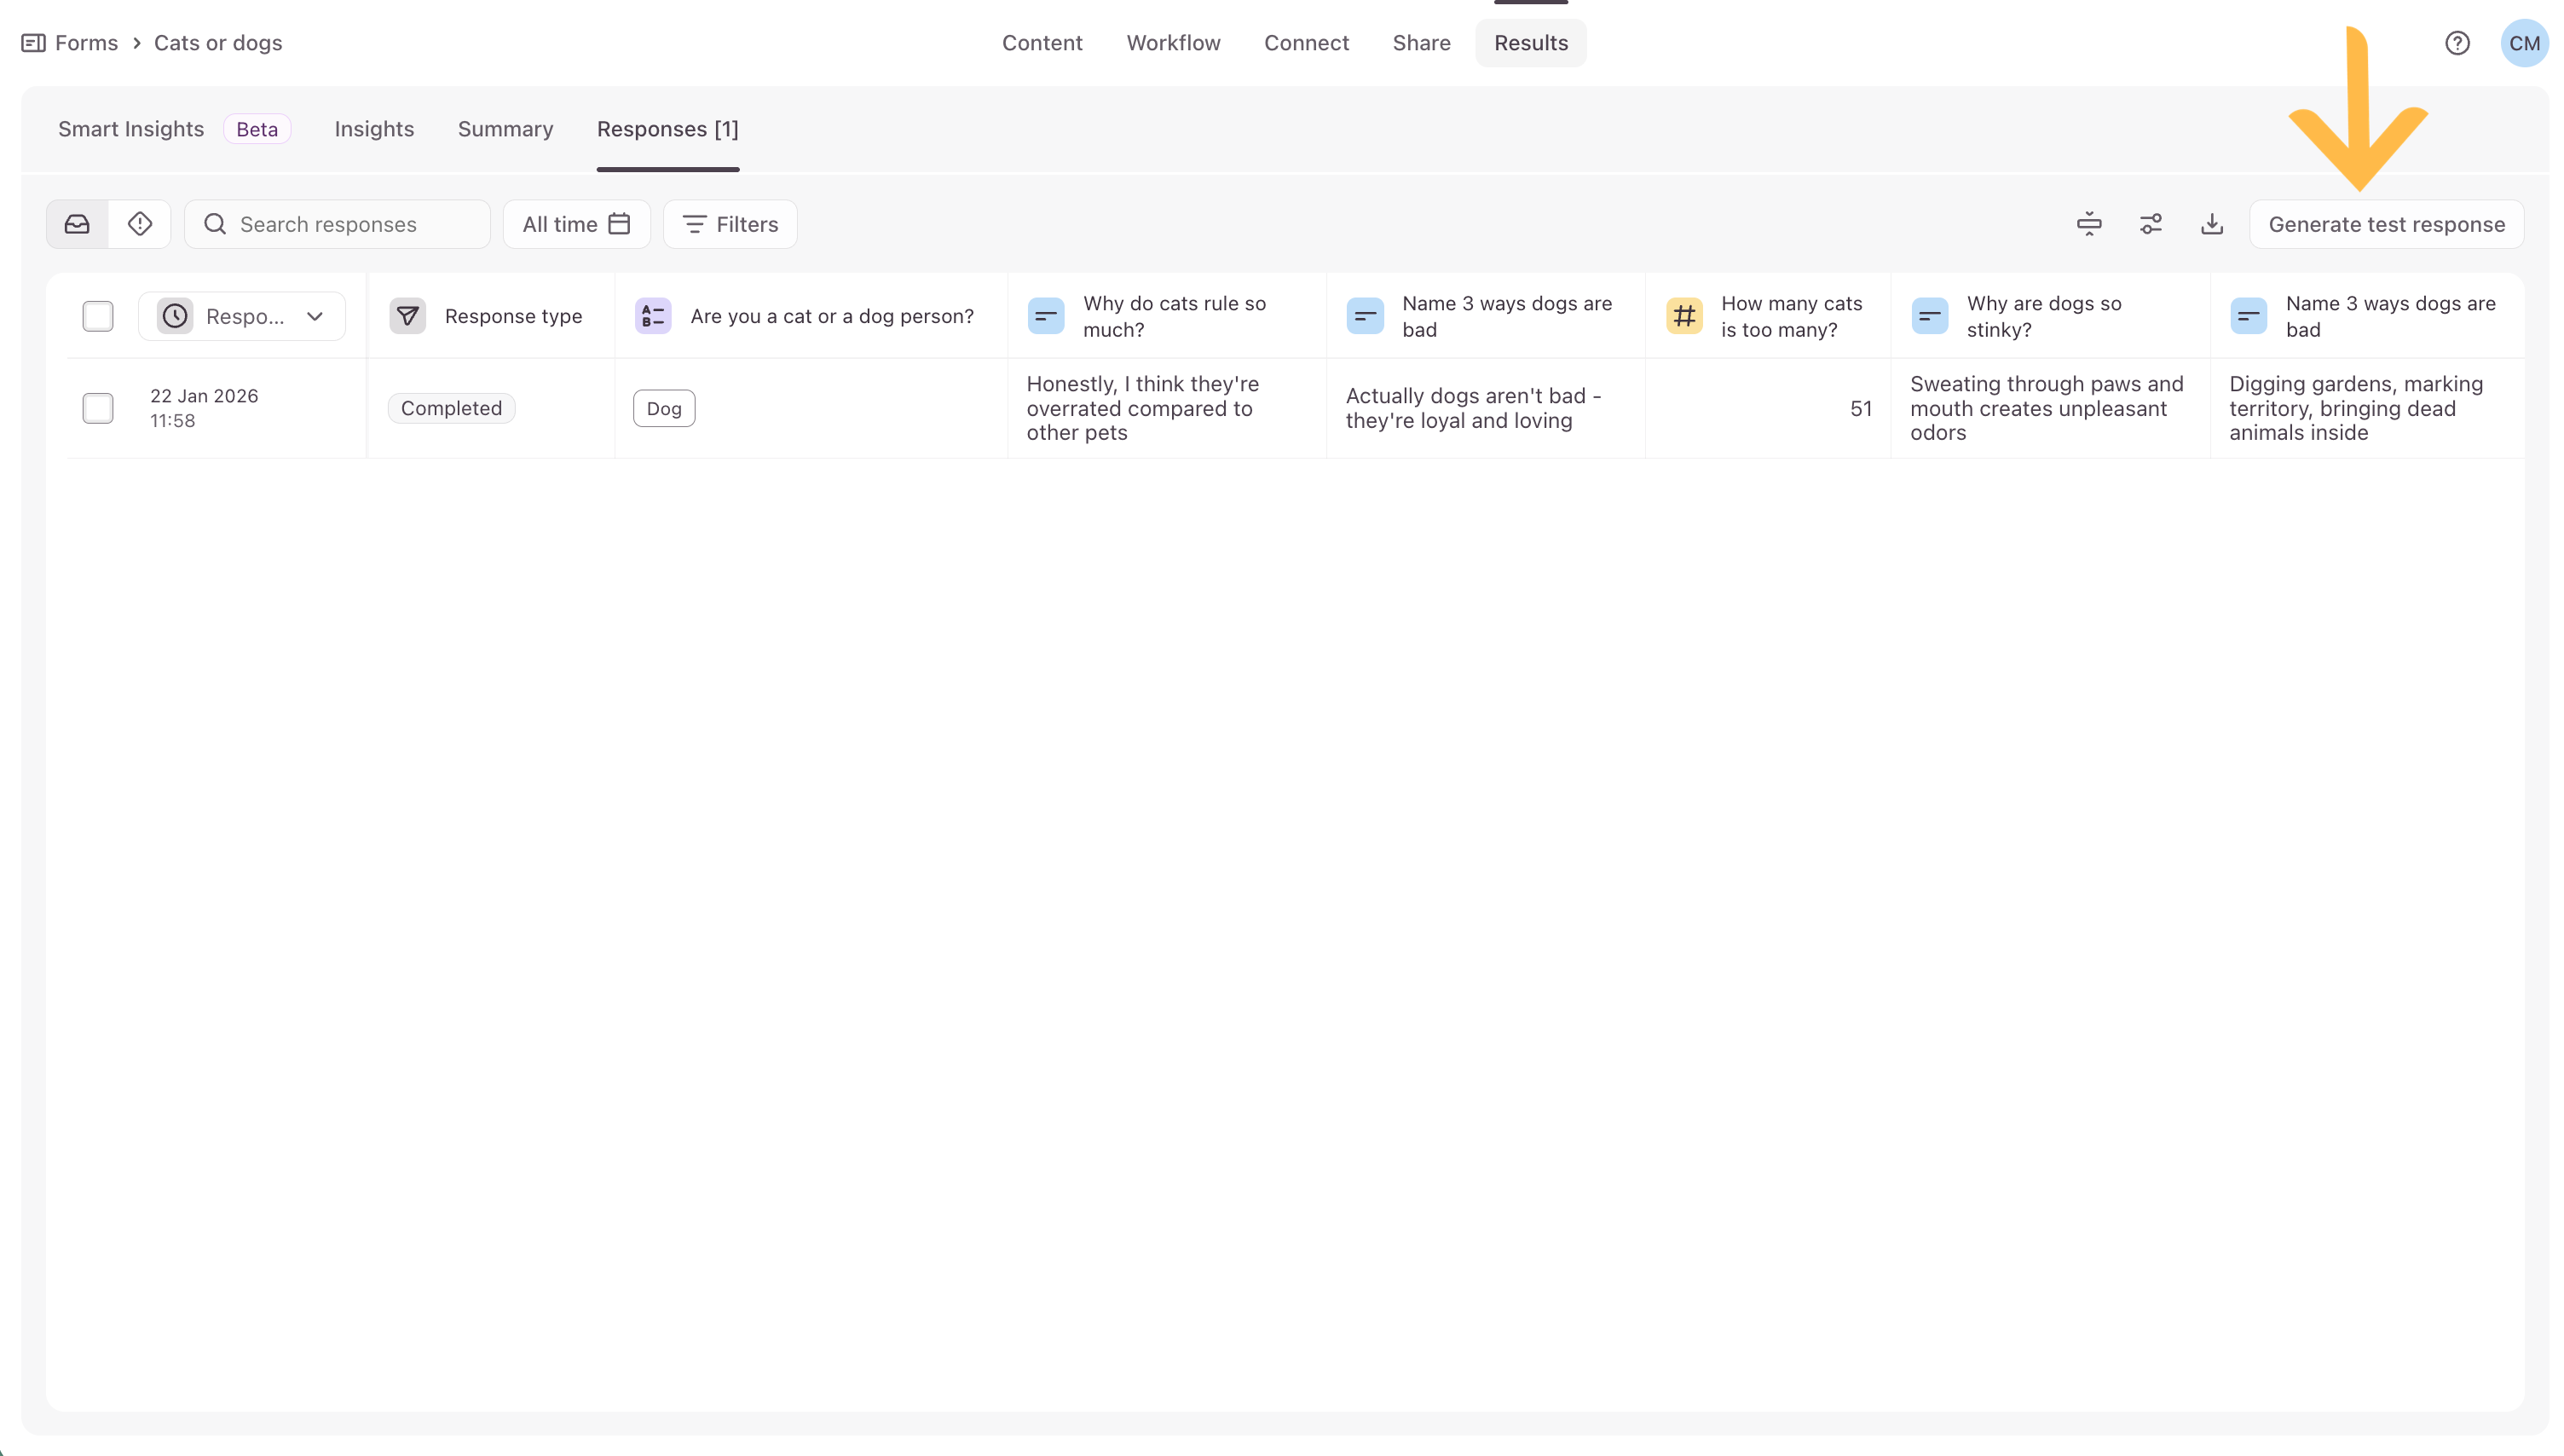Screen dimensions: 2564x1456
Task: Click the CM user avatar
Action: (2523, 43)
